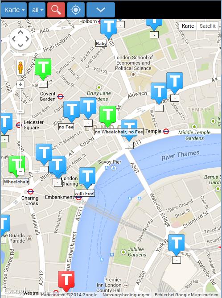The width and height of the screenshot is (222, 298).
Task: Expand the chevron-down toolbar menu
Action: tap(101, 10)
